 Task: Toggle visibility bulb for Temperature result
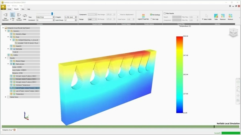[11, 94]
